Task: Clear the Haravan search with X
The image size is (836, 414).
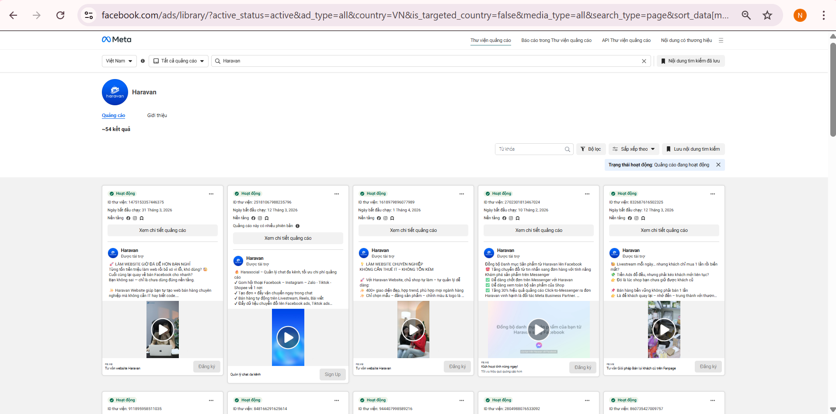Action: [644, 61]
